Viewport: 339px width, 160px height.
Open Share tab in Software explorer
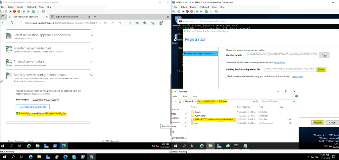click(x=185, y=96)
